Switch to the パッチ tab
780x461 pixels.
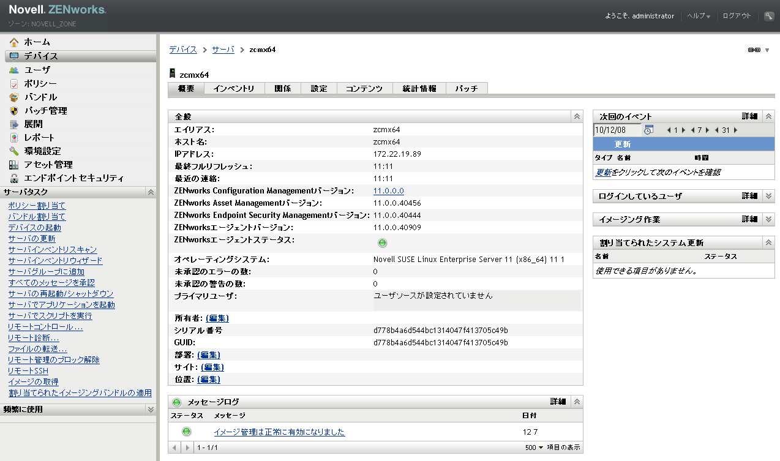coord(467,89)
